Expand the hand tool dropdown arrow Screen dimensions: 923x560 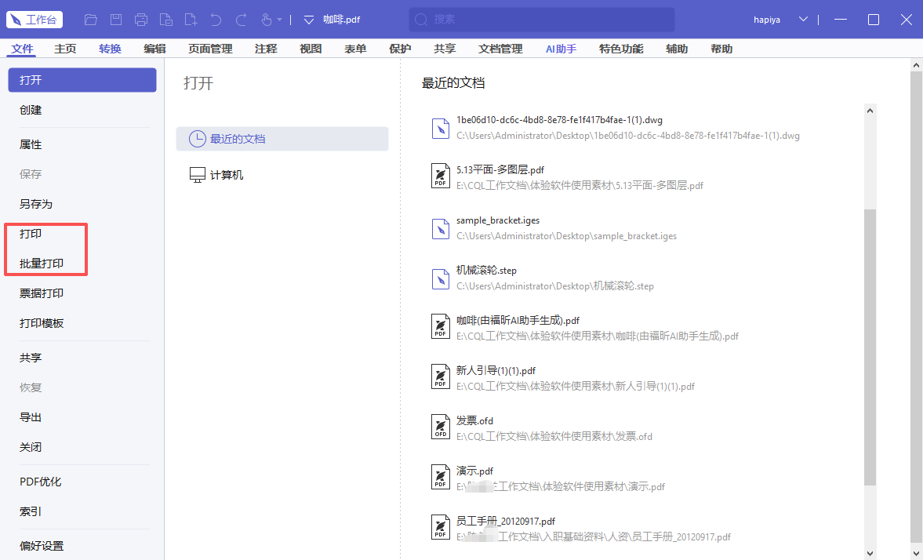(x=280, y=20)
